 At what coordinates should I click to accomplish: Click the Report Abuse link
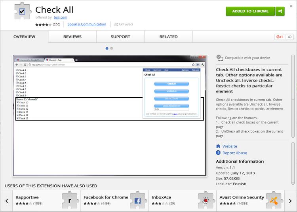coord(235,153)
